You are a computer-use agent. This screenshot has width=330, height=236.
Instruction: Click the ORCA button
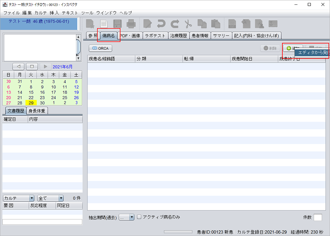tap(100, 48)
